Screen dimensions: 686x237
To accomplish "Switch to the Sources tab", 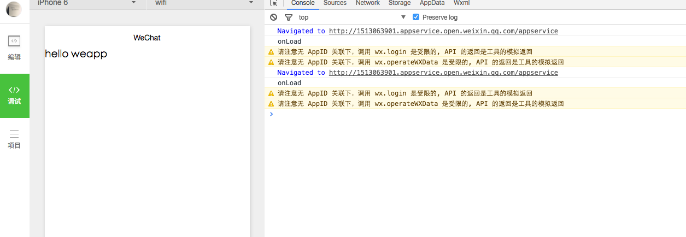I will pos(335,3).
